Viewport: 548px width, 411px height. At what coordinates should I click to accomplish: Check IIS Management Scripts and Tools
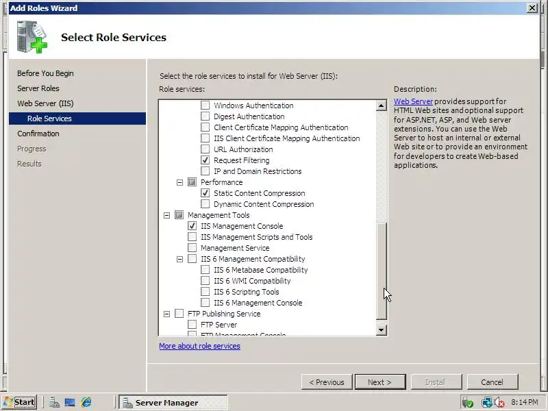[192, 236]
